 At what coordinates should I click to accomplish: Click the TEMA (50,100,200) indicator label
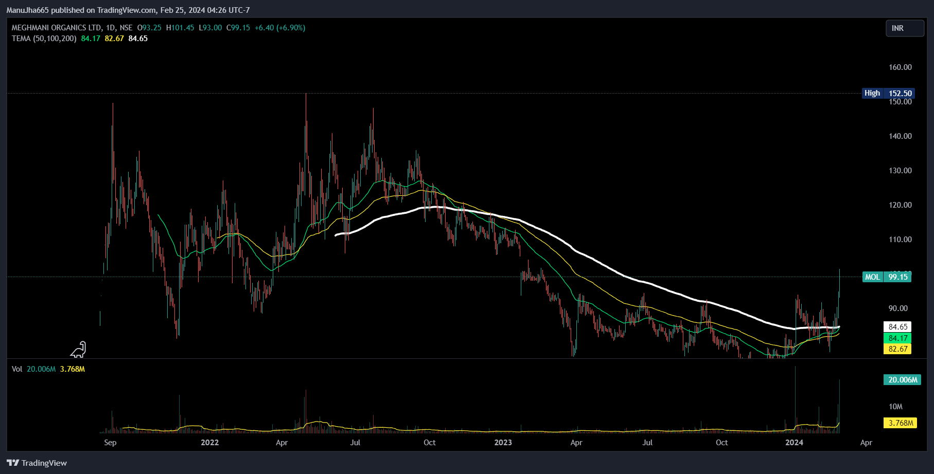point(44,39)
